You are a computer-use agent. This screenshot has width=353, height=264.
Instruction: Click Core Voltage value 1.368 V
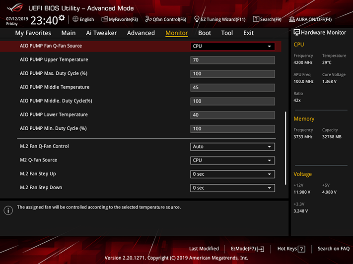click(329, 82)
